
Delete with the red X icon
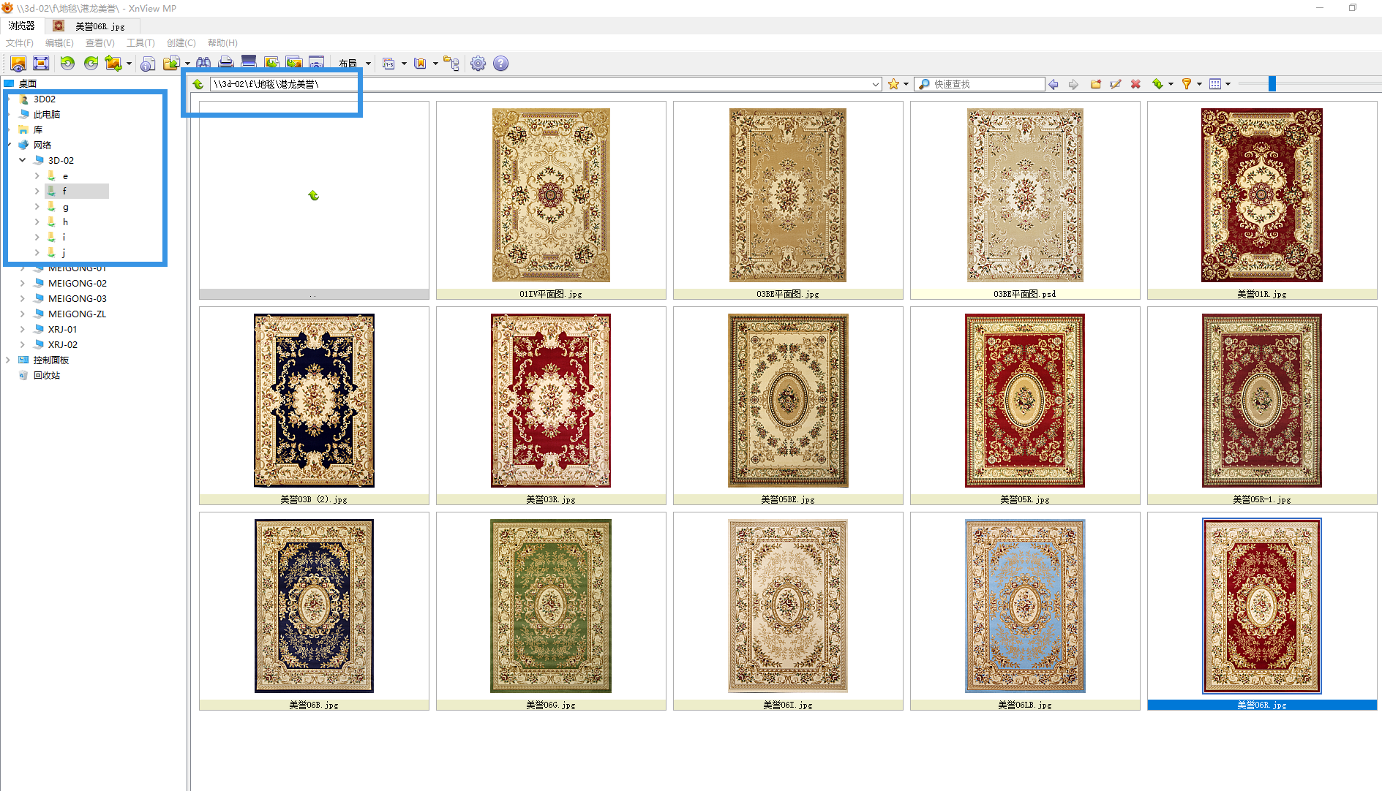coord(1135,84)
